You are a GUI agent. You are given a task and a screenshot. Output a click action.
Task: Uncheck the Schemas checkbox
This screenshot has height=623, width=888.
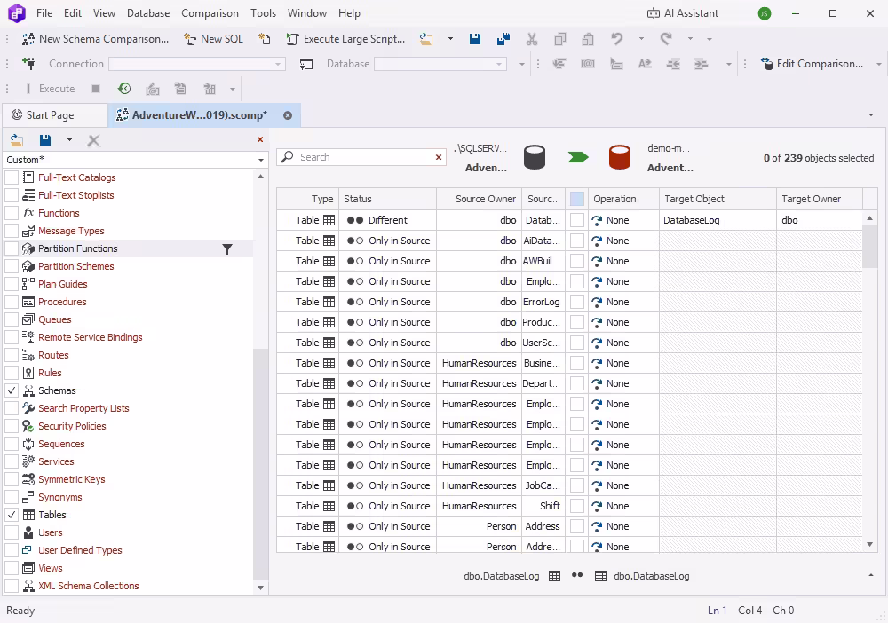tap(12, 390)
